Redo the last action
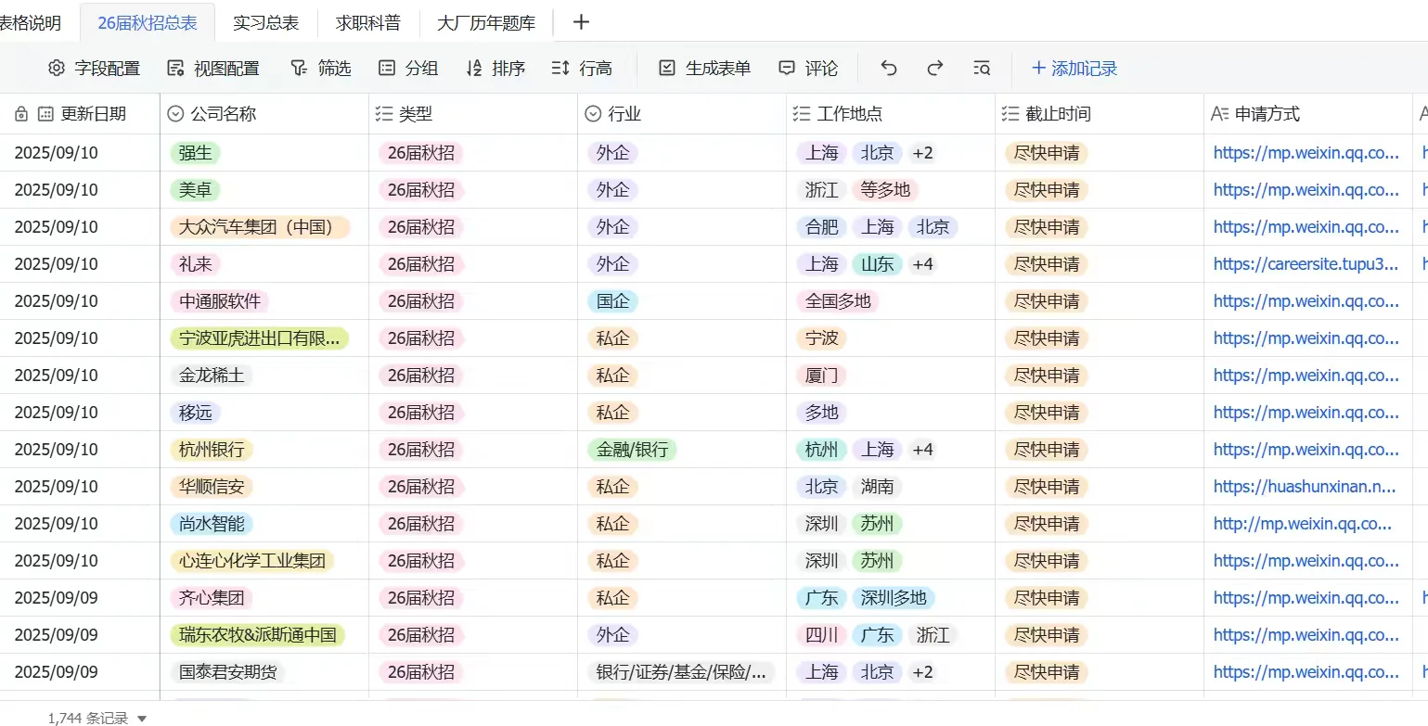This screenshot has height=726, width=1428. (x=935, y=69)
